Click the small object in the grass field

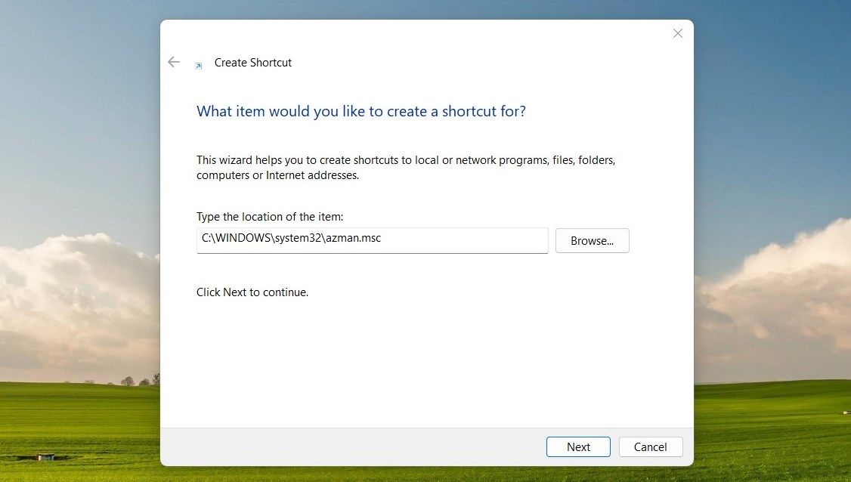point(46,457)
